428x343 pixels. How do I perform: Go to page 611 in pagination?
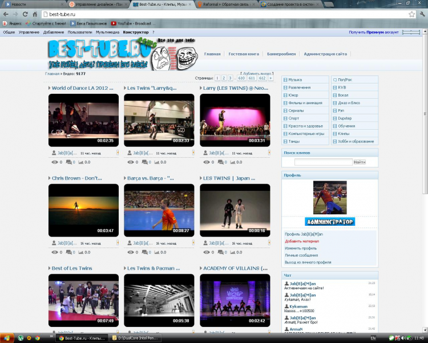click(x=252, y=78)
